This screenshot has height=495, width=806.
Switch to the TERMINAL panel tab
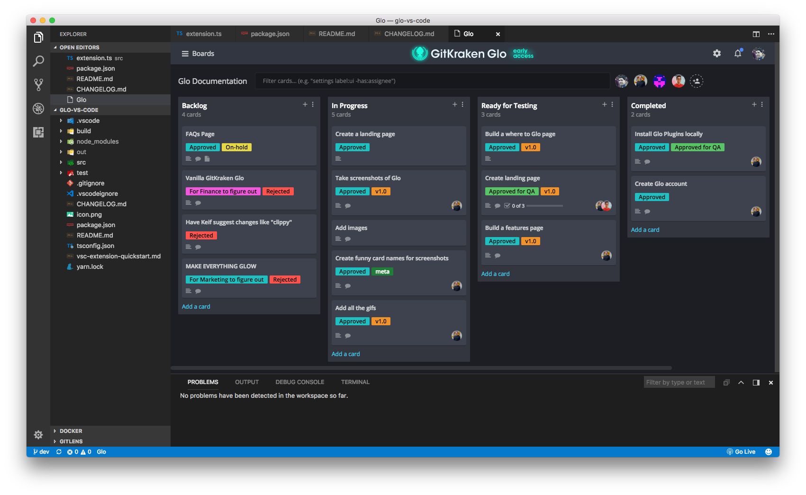[x=355, y=382]
